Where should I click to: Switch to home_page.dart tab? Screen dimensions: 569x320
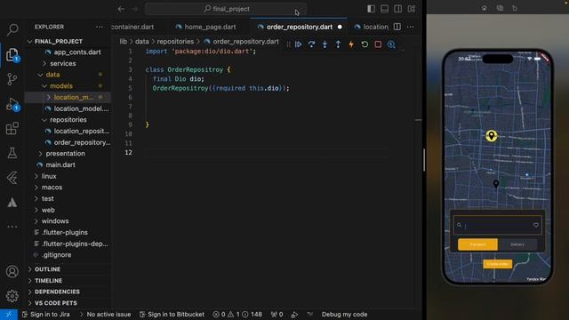[205, 27]
